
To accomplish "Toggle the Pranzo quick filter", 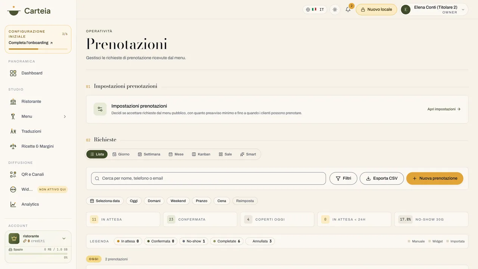I will tap(201, 201).
